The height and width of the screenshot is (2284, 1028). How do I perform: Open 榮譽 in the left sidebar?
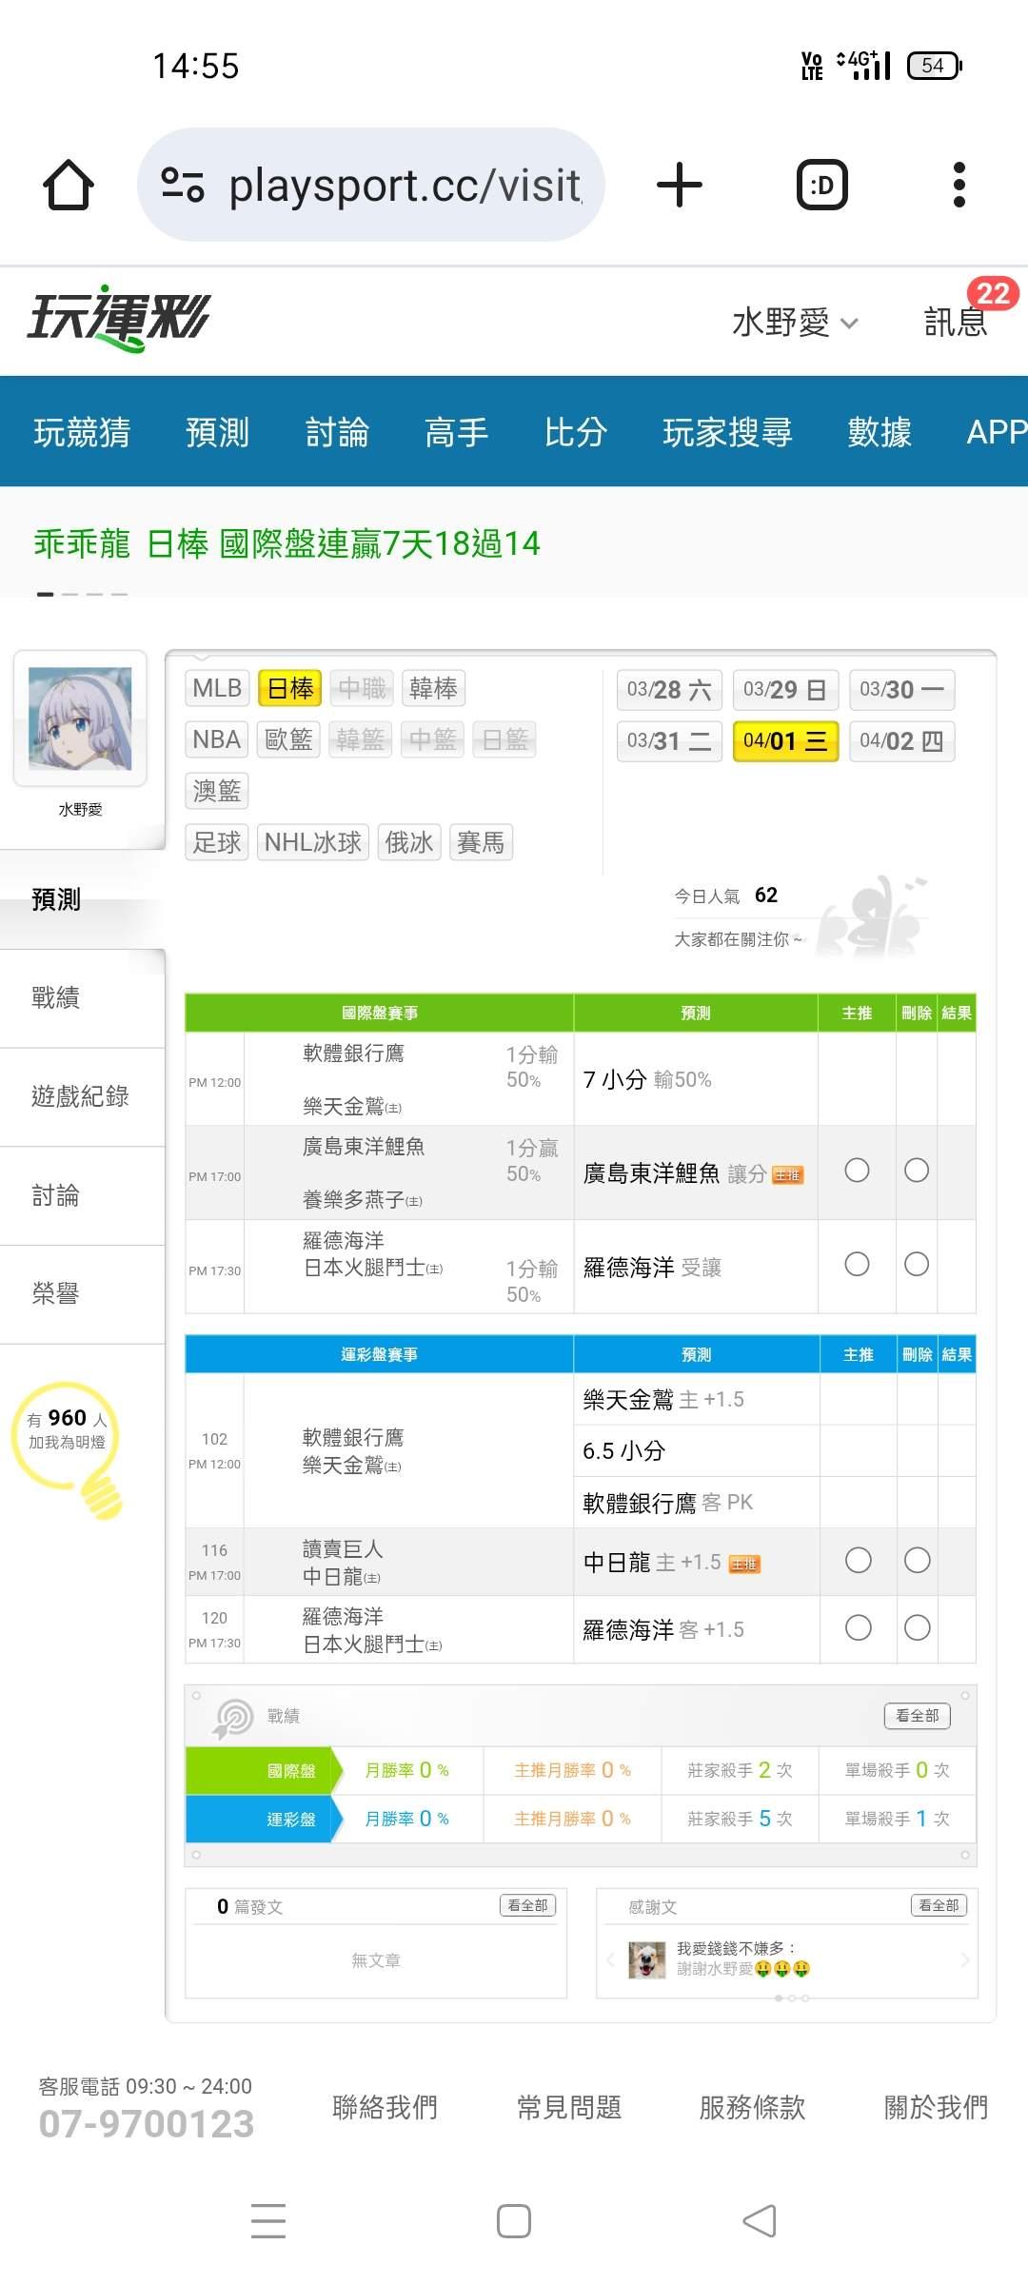[82, 1293]
